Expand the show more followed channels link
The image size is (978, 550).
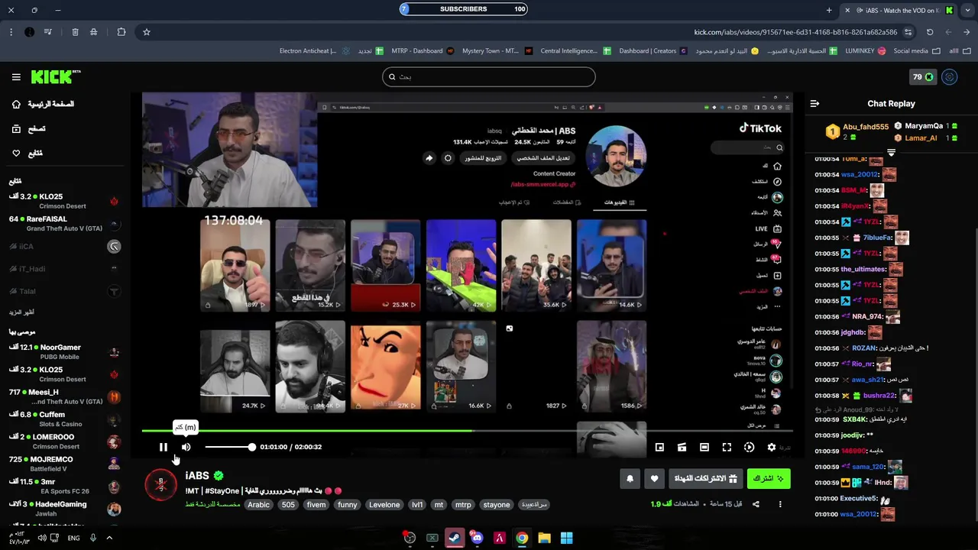21,312
